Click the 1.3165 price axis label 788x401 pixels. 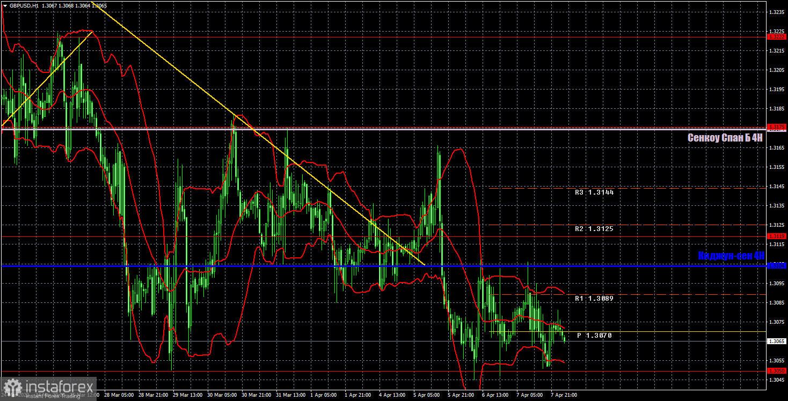777,147
